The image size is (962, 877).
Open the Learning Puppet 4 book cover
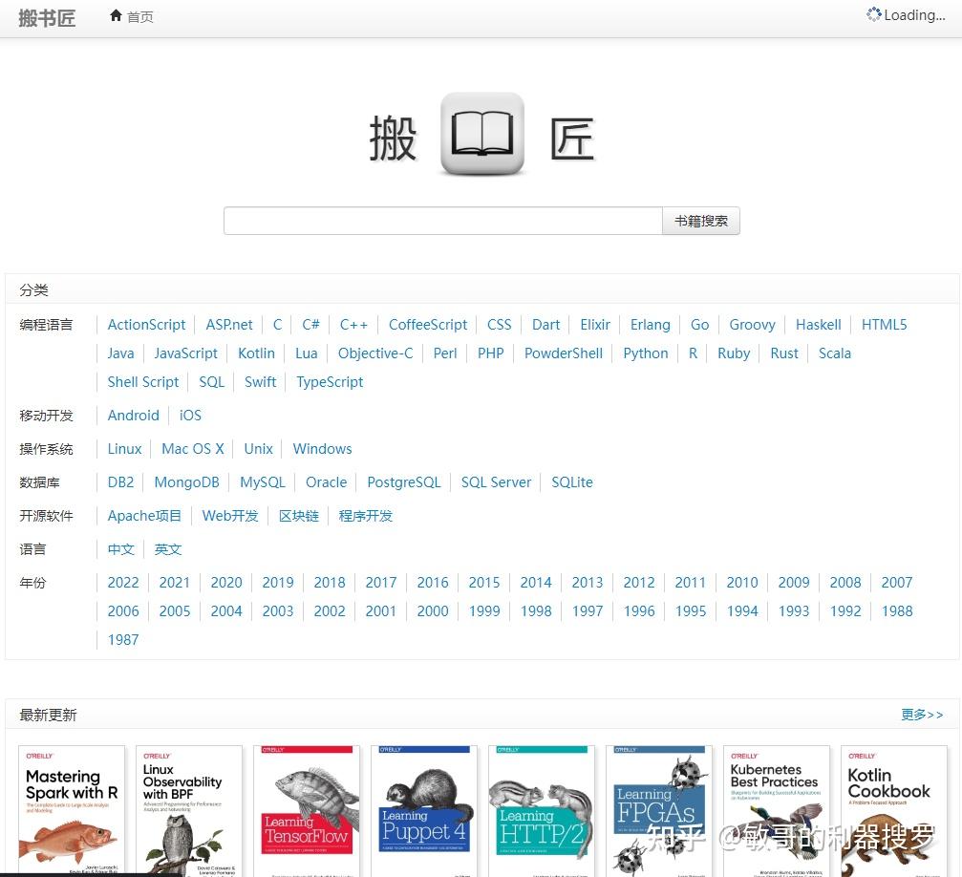point(424,810)
